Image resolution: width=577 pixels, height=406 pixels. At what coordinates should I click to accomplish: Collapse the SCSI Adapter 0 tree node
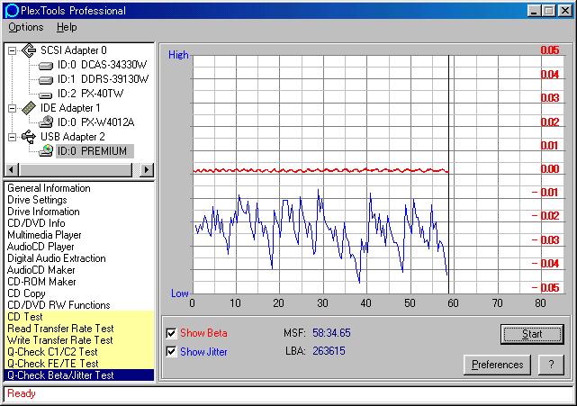[12, 50]
